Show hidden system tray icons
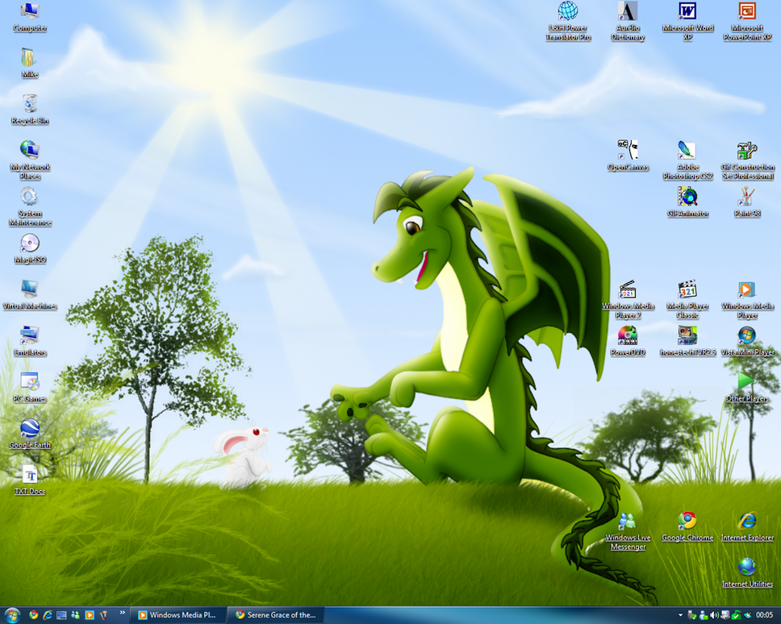This screenshot has width=781, height=624. [680, 616]
